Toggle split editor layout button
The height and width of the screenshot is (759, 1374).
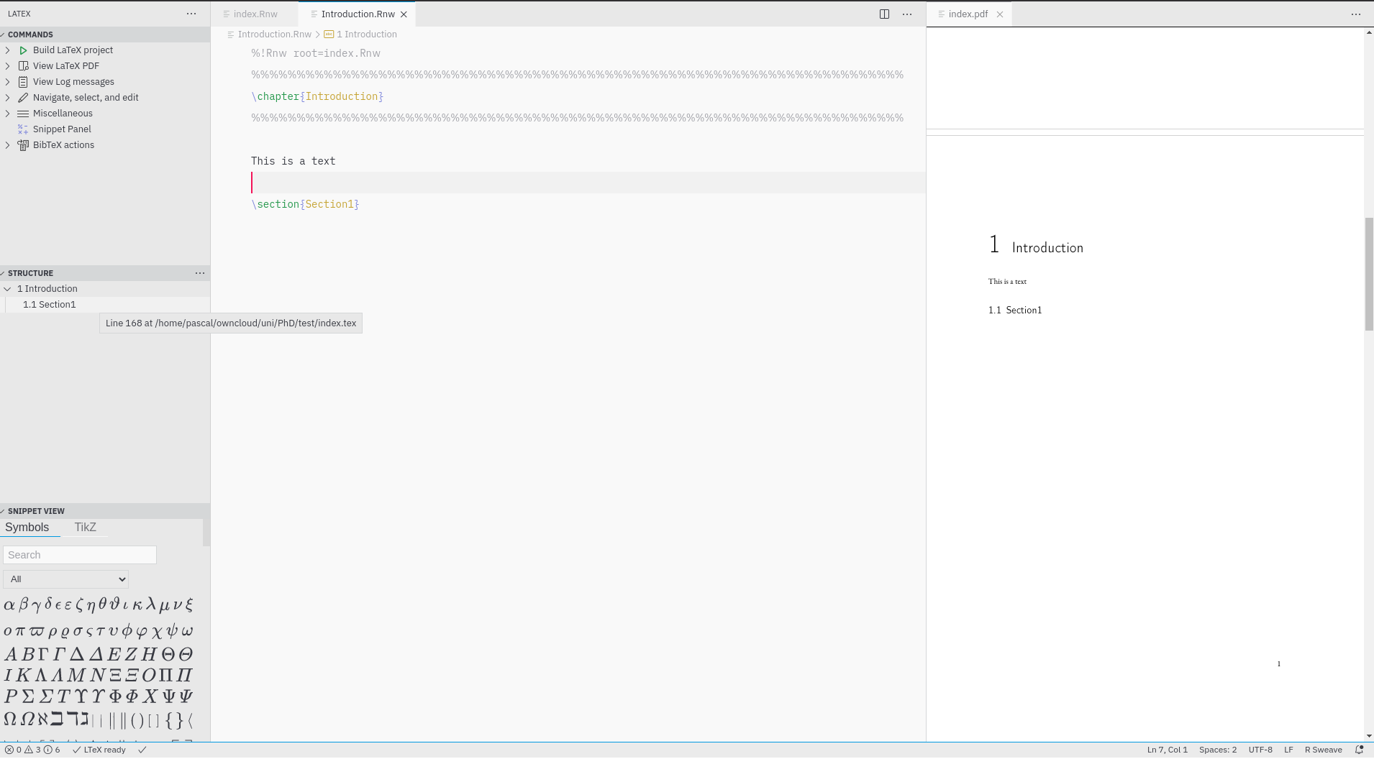point(883,14)
